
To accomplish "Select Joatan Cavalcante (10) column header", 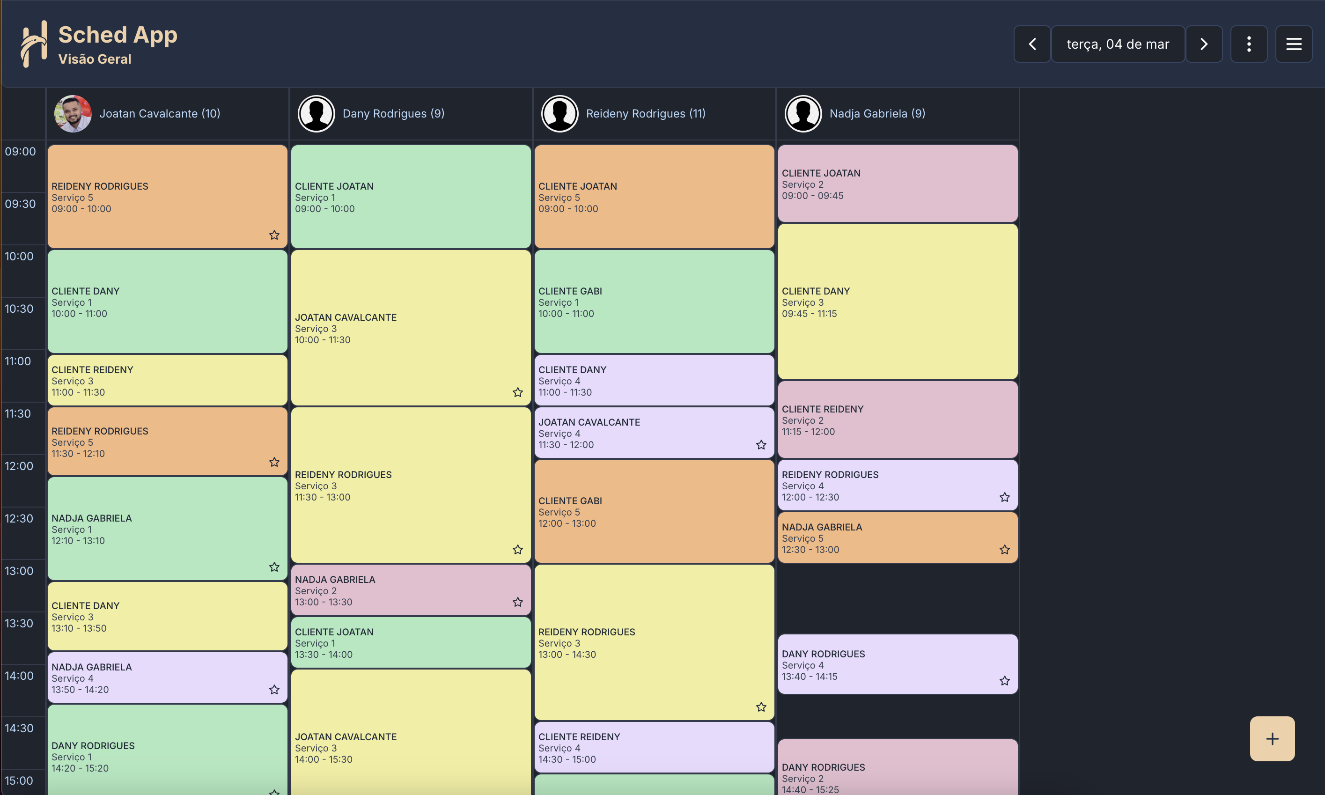I will 160,114.
